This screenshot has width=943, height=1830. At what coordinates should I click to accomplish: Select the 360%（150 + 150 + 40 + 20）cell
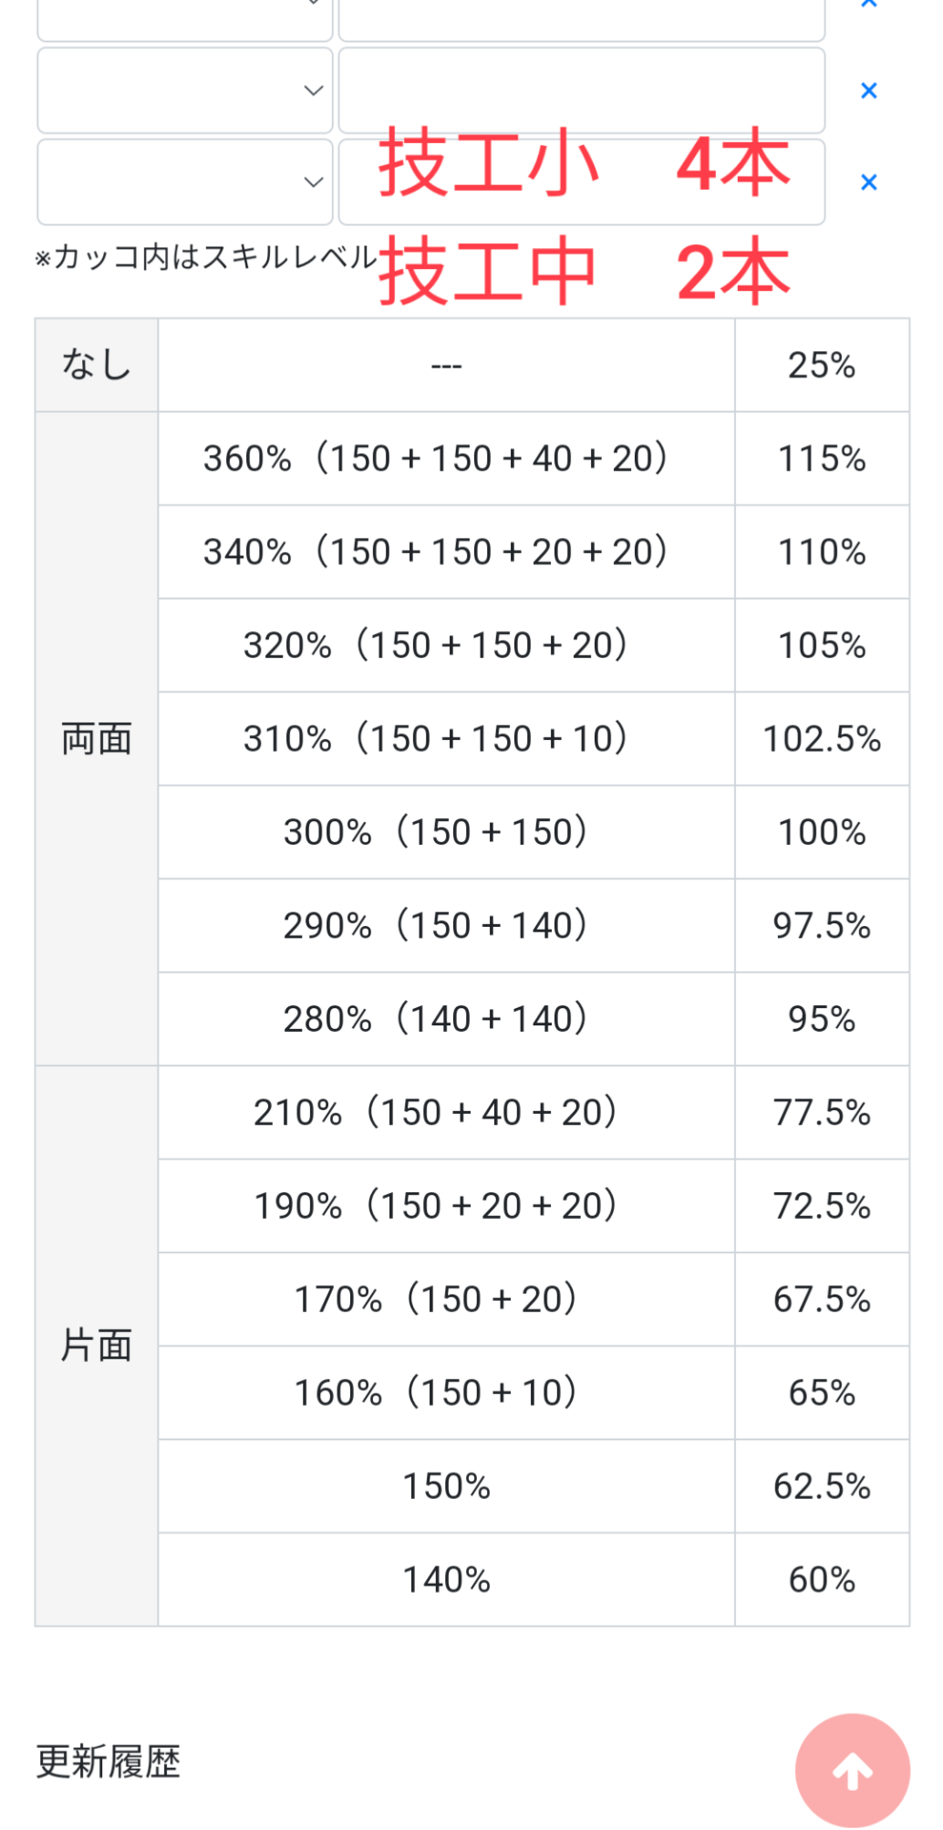tap(446, 458)
